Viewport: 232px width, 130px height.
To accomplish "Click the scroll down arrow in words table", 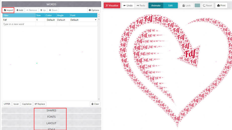I will (99, 99).
